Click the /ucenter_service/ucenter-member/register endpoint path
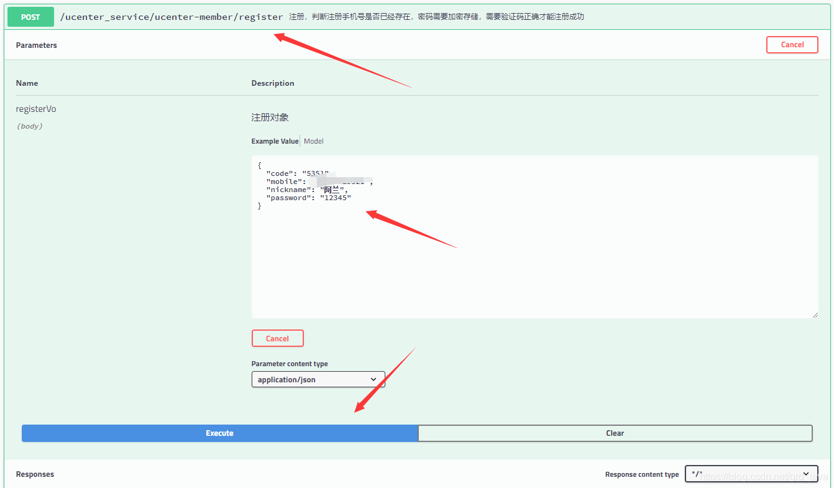The height and width of the screenshot is (488, 834). tap(172, 17)
